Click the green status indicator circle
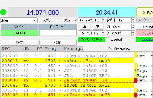This screenshot has height=98, width=153. tap(3, 12)
